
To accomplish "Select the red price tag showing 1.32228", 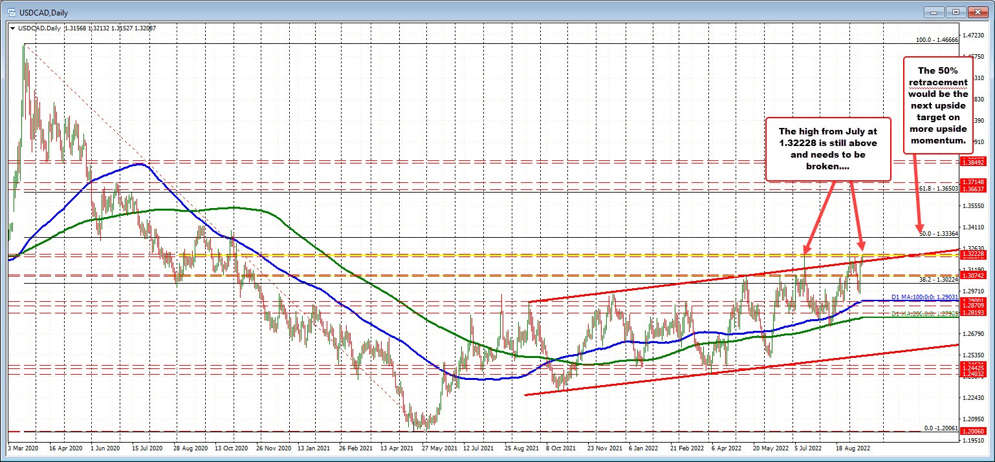I will tap(972, 254).
